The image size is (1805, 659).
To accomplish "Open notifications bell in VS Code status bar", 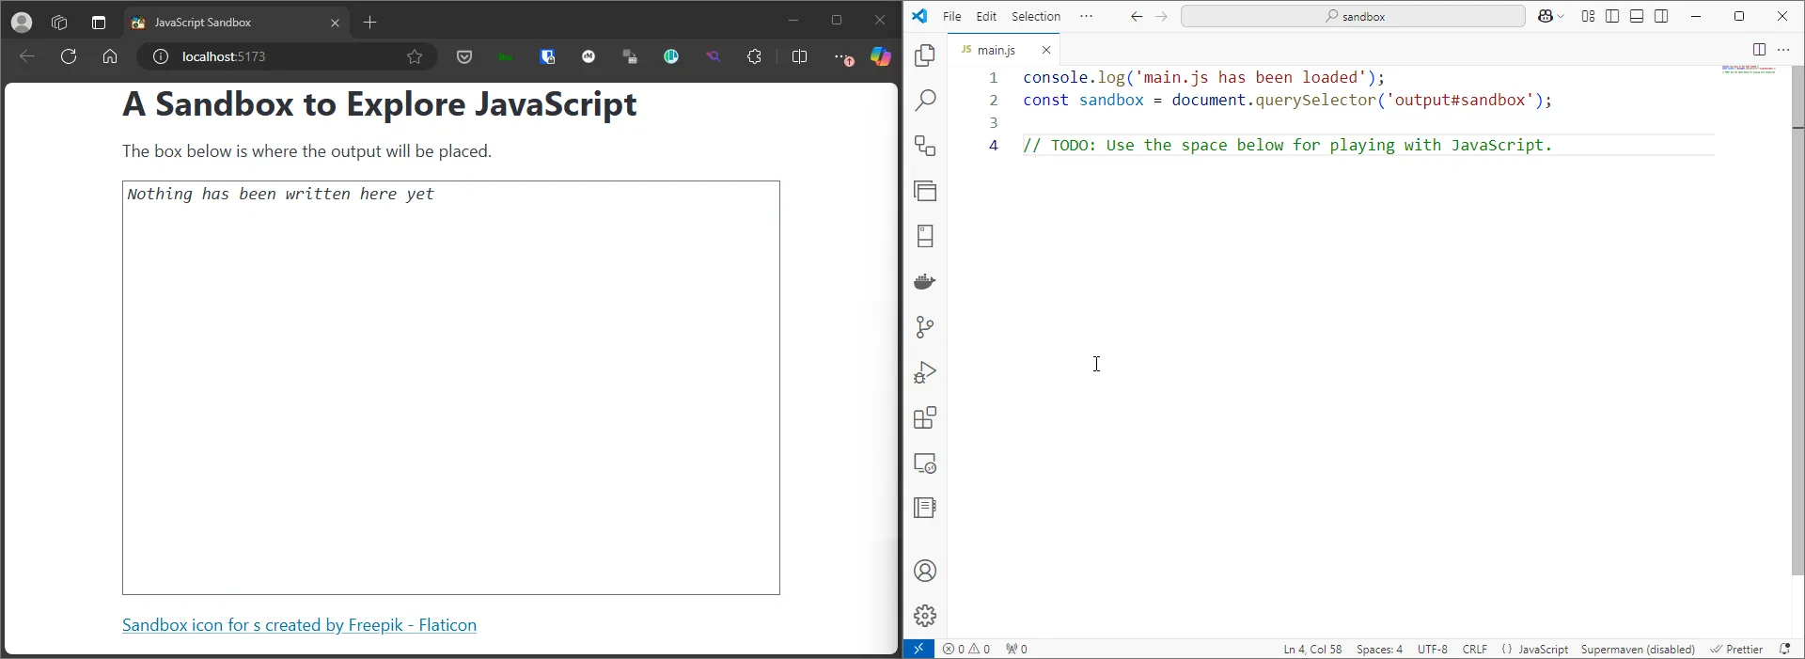I will pos(1785,649).
